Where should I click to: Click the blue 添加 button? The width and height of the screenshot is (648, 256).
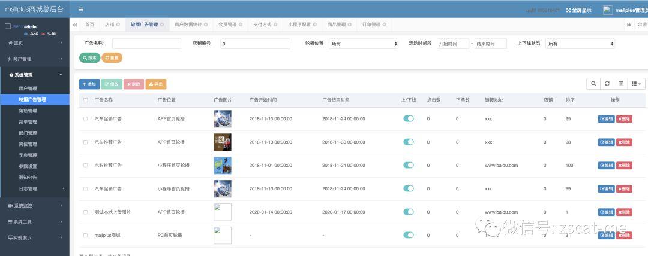coord(89,84)
